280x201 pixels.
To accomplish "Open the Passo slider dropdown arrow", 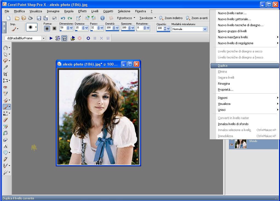I will point(102,28).
